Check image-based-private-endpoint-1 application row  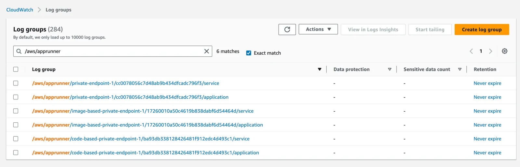[16, 125]
